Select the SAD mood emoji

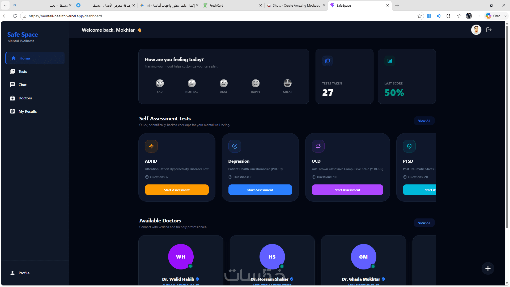pos(160,83)
